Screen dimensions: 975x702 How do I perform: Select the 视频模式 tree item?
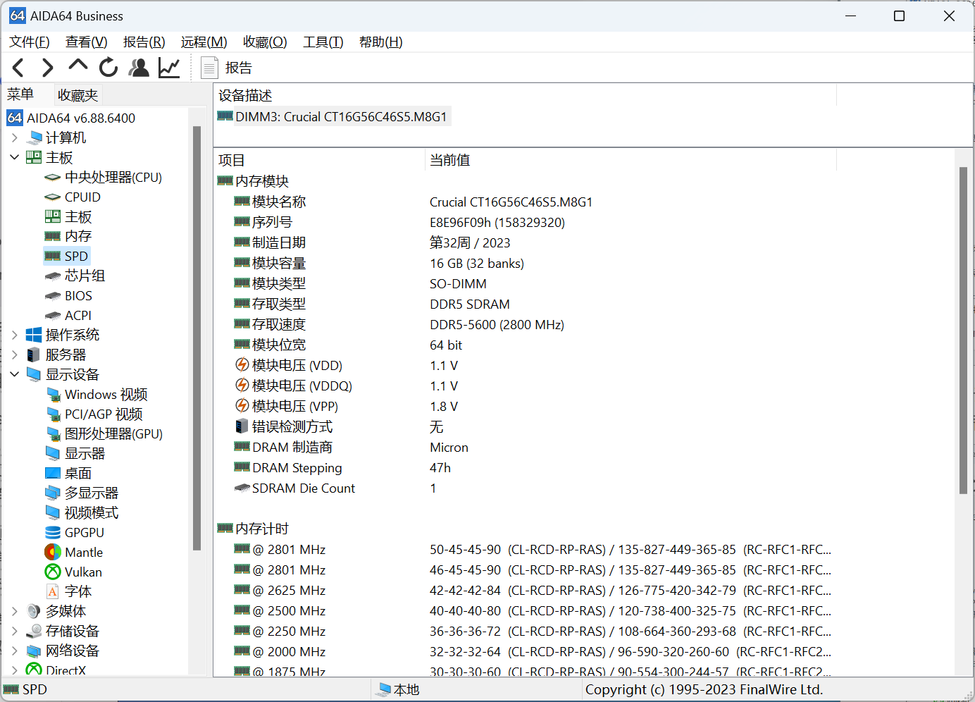(82, 512)
